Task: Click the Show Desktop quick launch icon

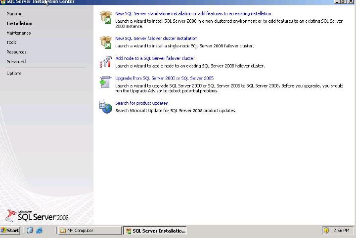Action: (30, 231)
